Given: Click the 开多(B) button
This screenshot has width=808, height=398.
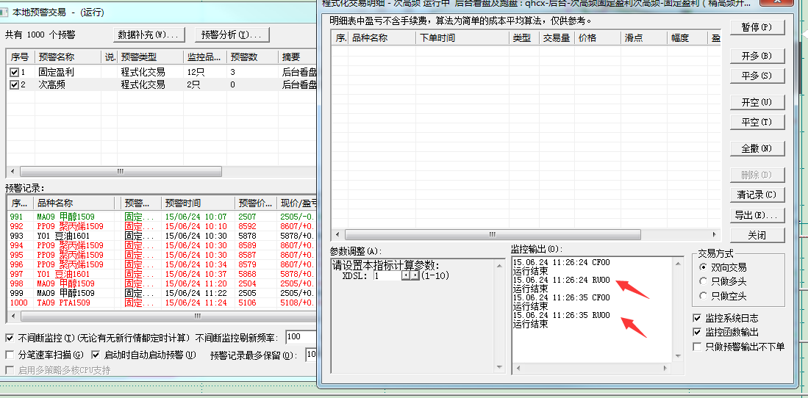Looking at the screenshot, I should tap(757, 56).
